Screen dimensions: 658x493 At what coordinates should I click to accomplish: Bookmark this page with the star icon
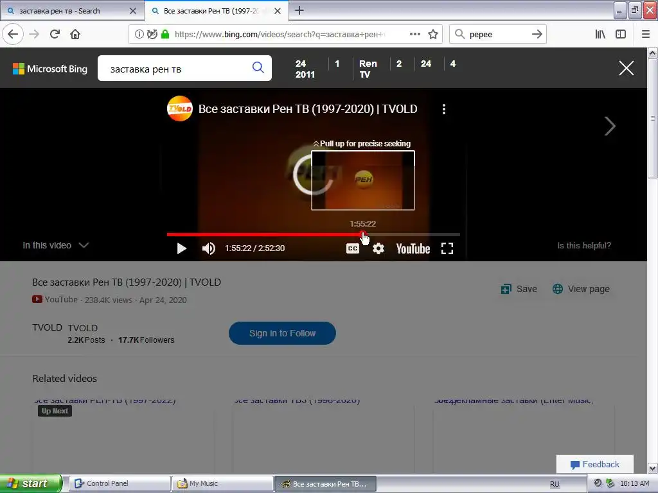coord(433,34)
